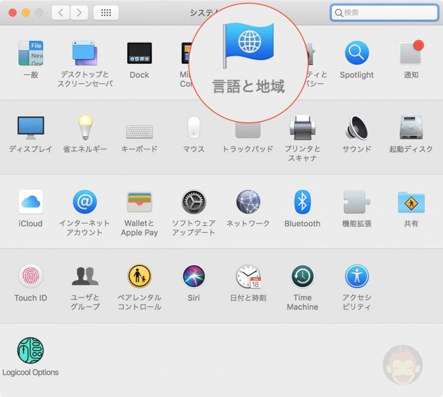The image size is (443, 397).
Task: Open 起動ディスク (Startup Disk) preferences
Action: click(x=411, y=128)
